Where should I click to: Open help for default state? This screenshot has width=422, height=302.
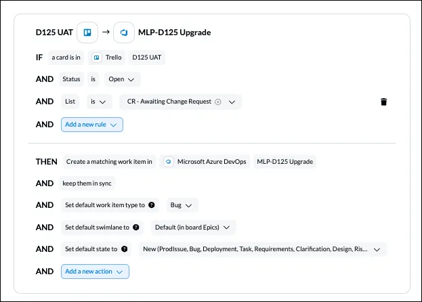(125, 249)
